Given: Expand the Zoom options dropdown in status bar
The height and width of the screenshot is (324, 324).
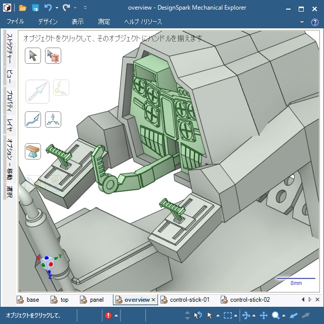Looking at the screenshot, I should (x=284, y=316).
